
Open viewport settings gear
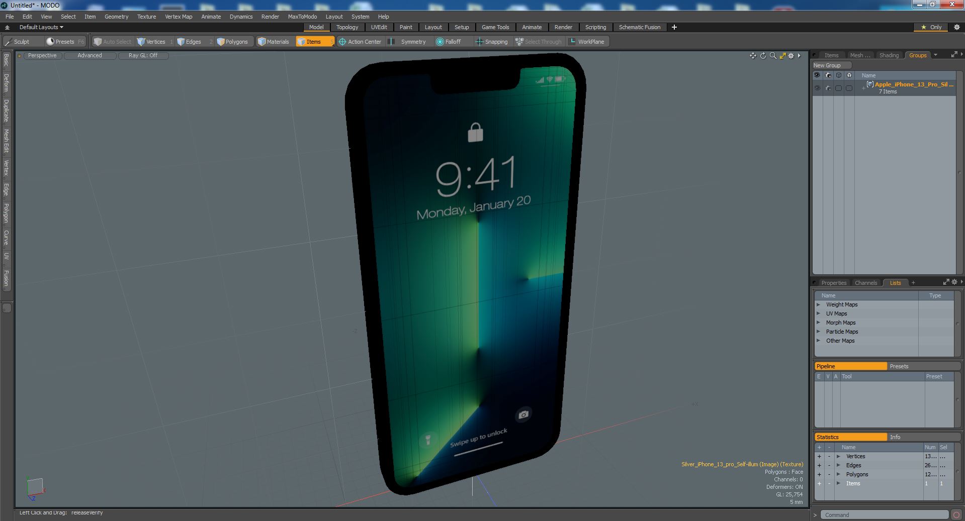pyautogui.click(x=791, y=56)
